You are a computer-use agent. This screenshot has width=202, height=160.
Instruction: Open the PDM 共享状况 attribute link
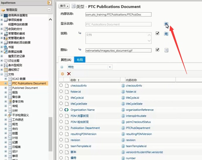(x=80, y=116)
